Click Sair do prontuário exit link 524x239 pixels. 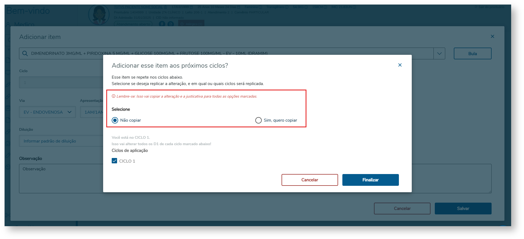click(489, 7)
